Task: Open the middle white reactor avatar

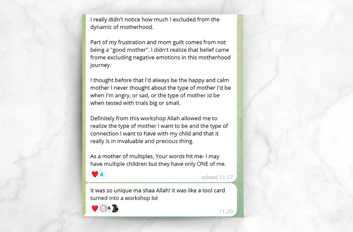Action: pos(109,208)
